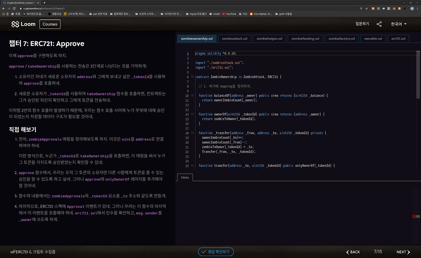
Task: Switch to erc721.sol tab
Action: point(398,38)
